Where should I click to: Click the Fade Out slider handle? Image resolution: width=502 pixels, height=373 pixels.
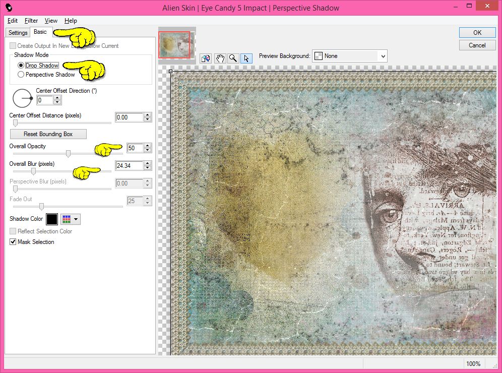(x=41, y=207)
